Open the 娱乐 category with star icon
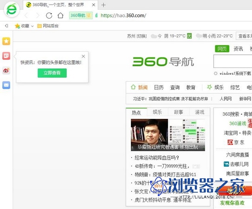The image size is (252, 209). tap(215, 87)
